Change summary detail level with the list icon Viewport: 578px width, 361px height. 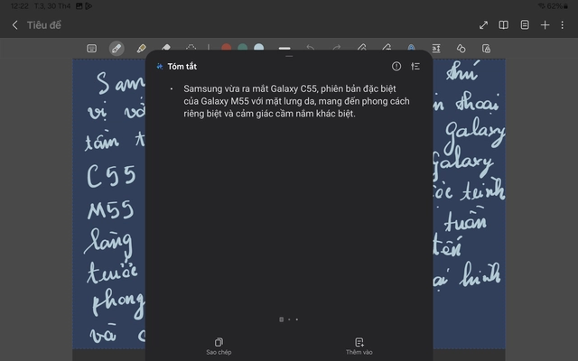pyautogui.click(x=415, y=66)
